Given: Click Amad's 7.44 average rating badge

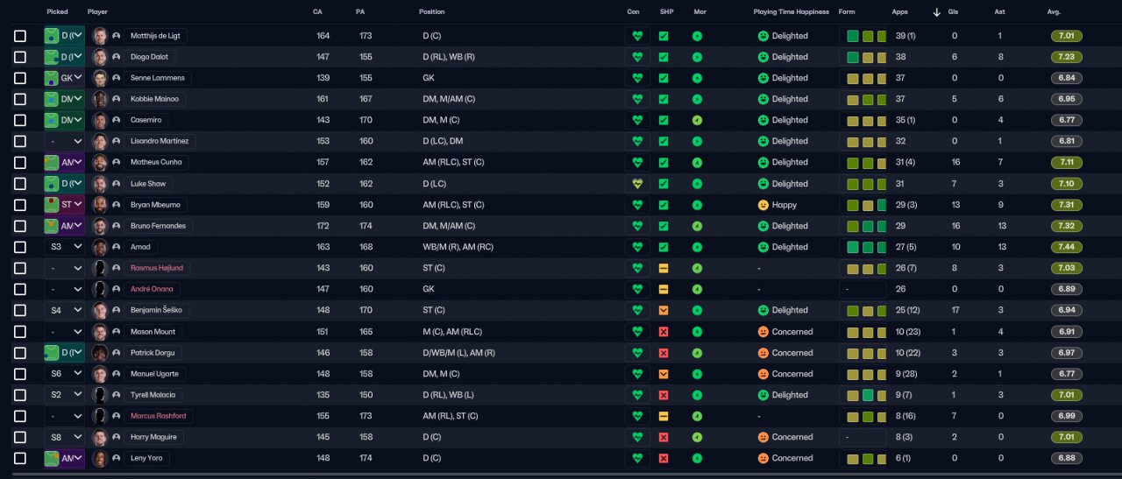Looking at the screenshot, I should pyautogui.click(x=1067, y=247).
